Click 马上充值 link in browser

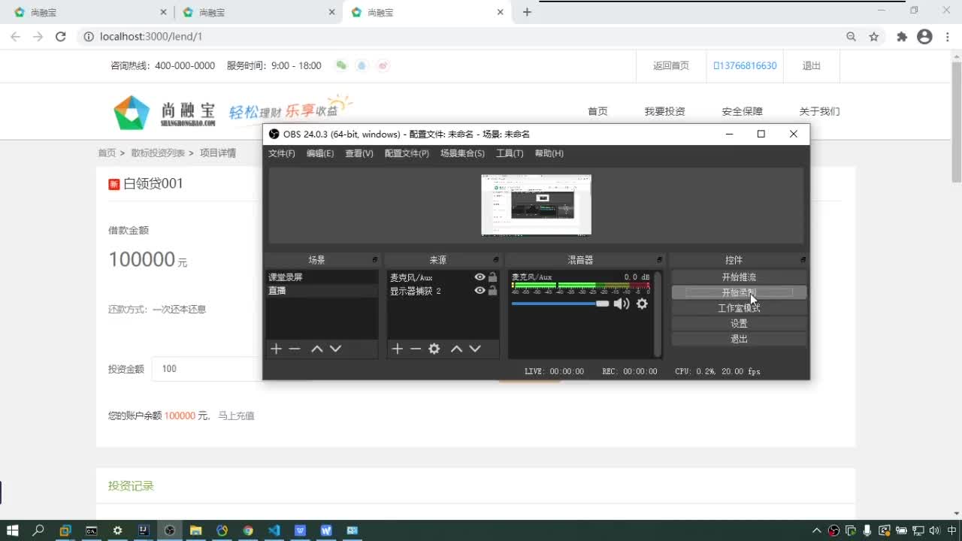pyautogui.click(x=236, y=416)
